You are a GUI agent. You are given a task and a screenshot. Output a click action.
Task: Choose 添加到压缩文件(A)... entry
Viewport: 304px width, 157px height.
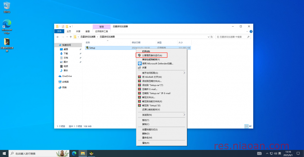click(161, 81)
